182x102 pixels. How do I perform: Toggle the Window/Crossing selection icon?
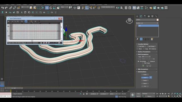coord(42,8)
